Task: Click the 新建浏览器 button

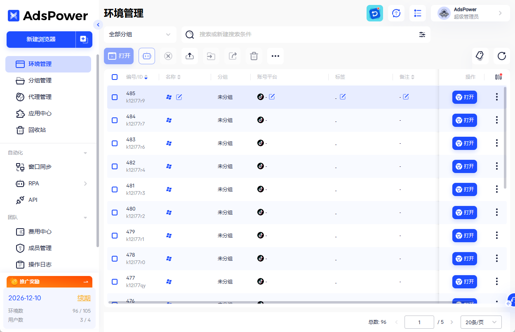Action: (x=41, y=39)
